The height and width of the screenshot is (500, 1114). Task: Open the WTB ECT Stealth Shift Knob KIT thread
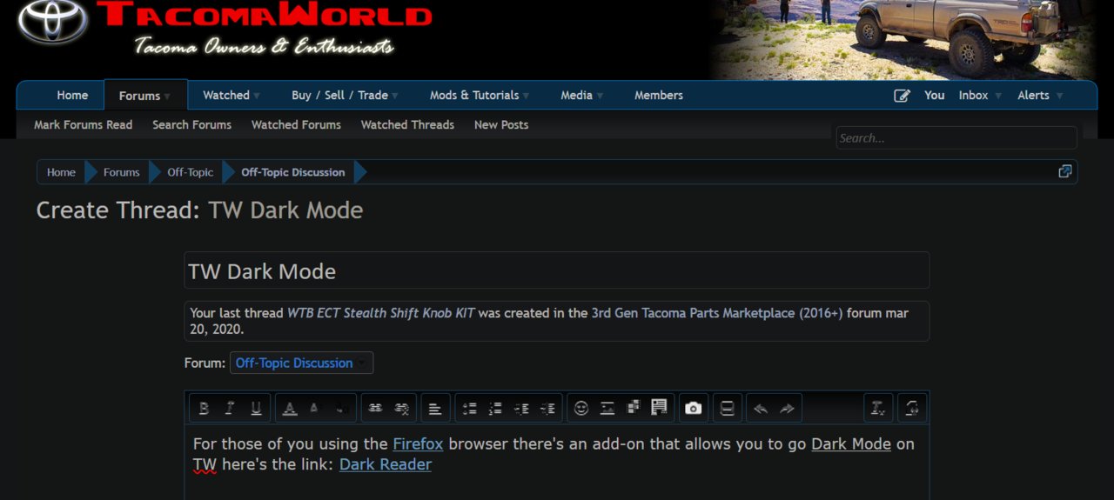[381, 313]
